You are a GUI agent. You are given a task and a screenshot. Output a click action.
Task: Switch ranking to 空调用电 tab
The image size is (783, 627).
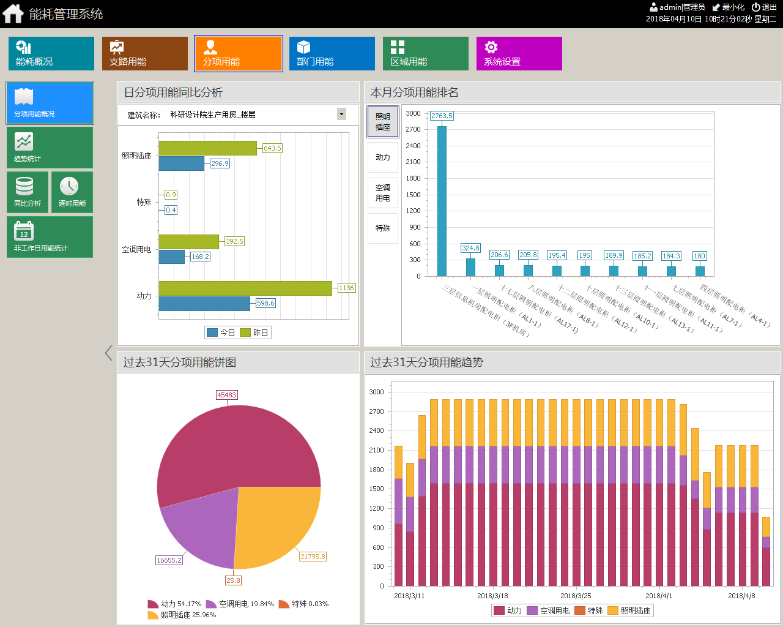click(383, 193)
